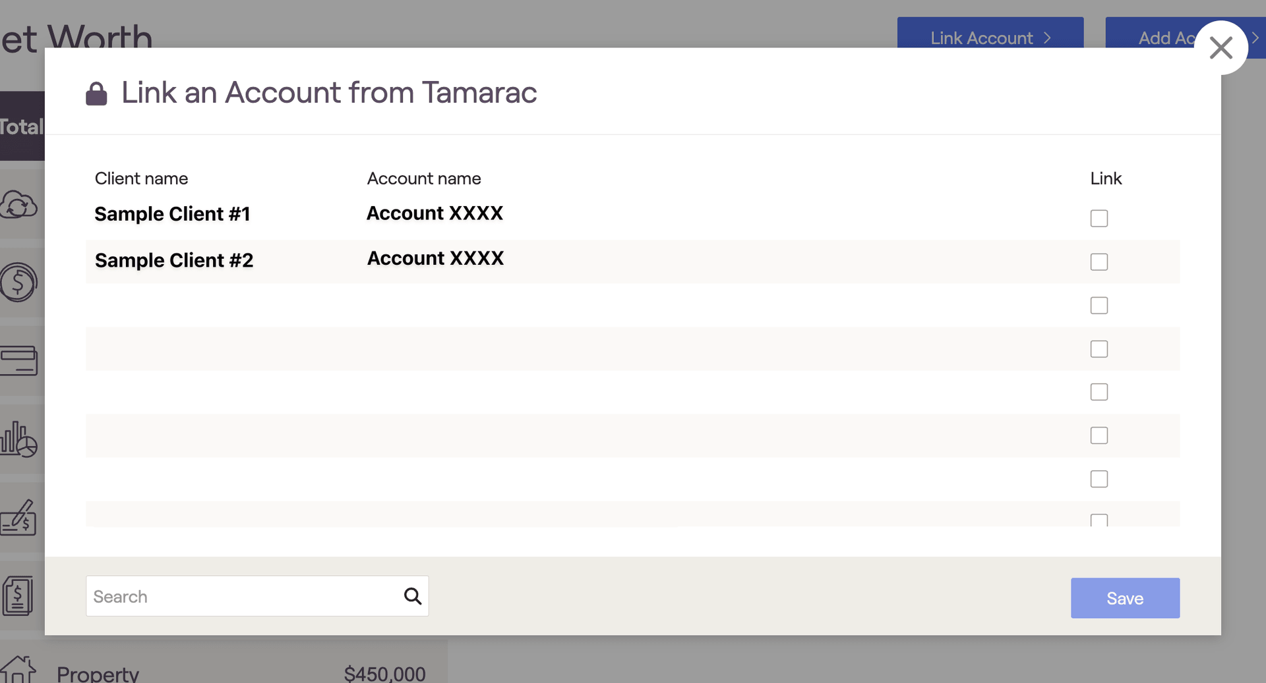1266x683 pixels.
Task: Select Account XXXX for Sample Client #1
Action: point(435,213)
